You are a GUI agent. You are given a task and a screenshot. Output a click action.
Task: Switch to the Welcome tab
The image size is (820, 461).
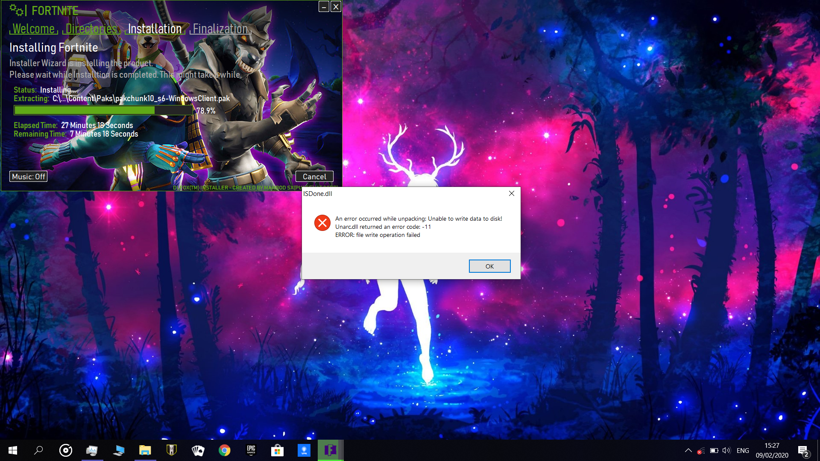pyautogui.click(x=33, y=29)
